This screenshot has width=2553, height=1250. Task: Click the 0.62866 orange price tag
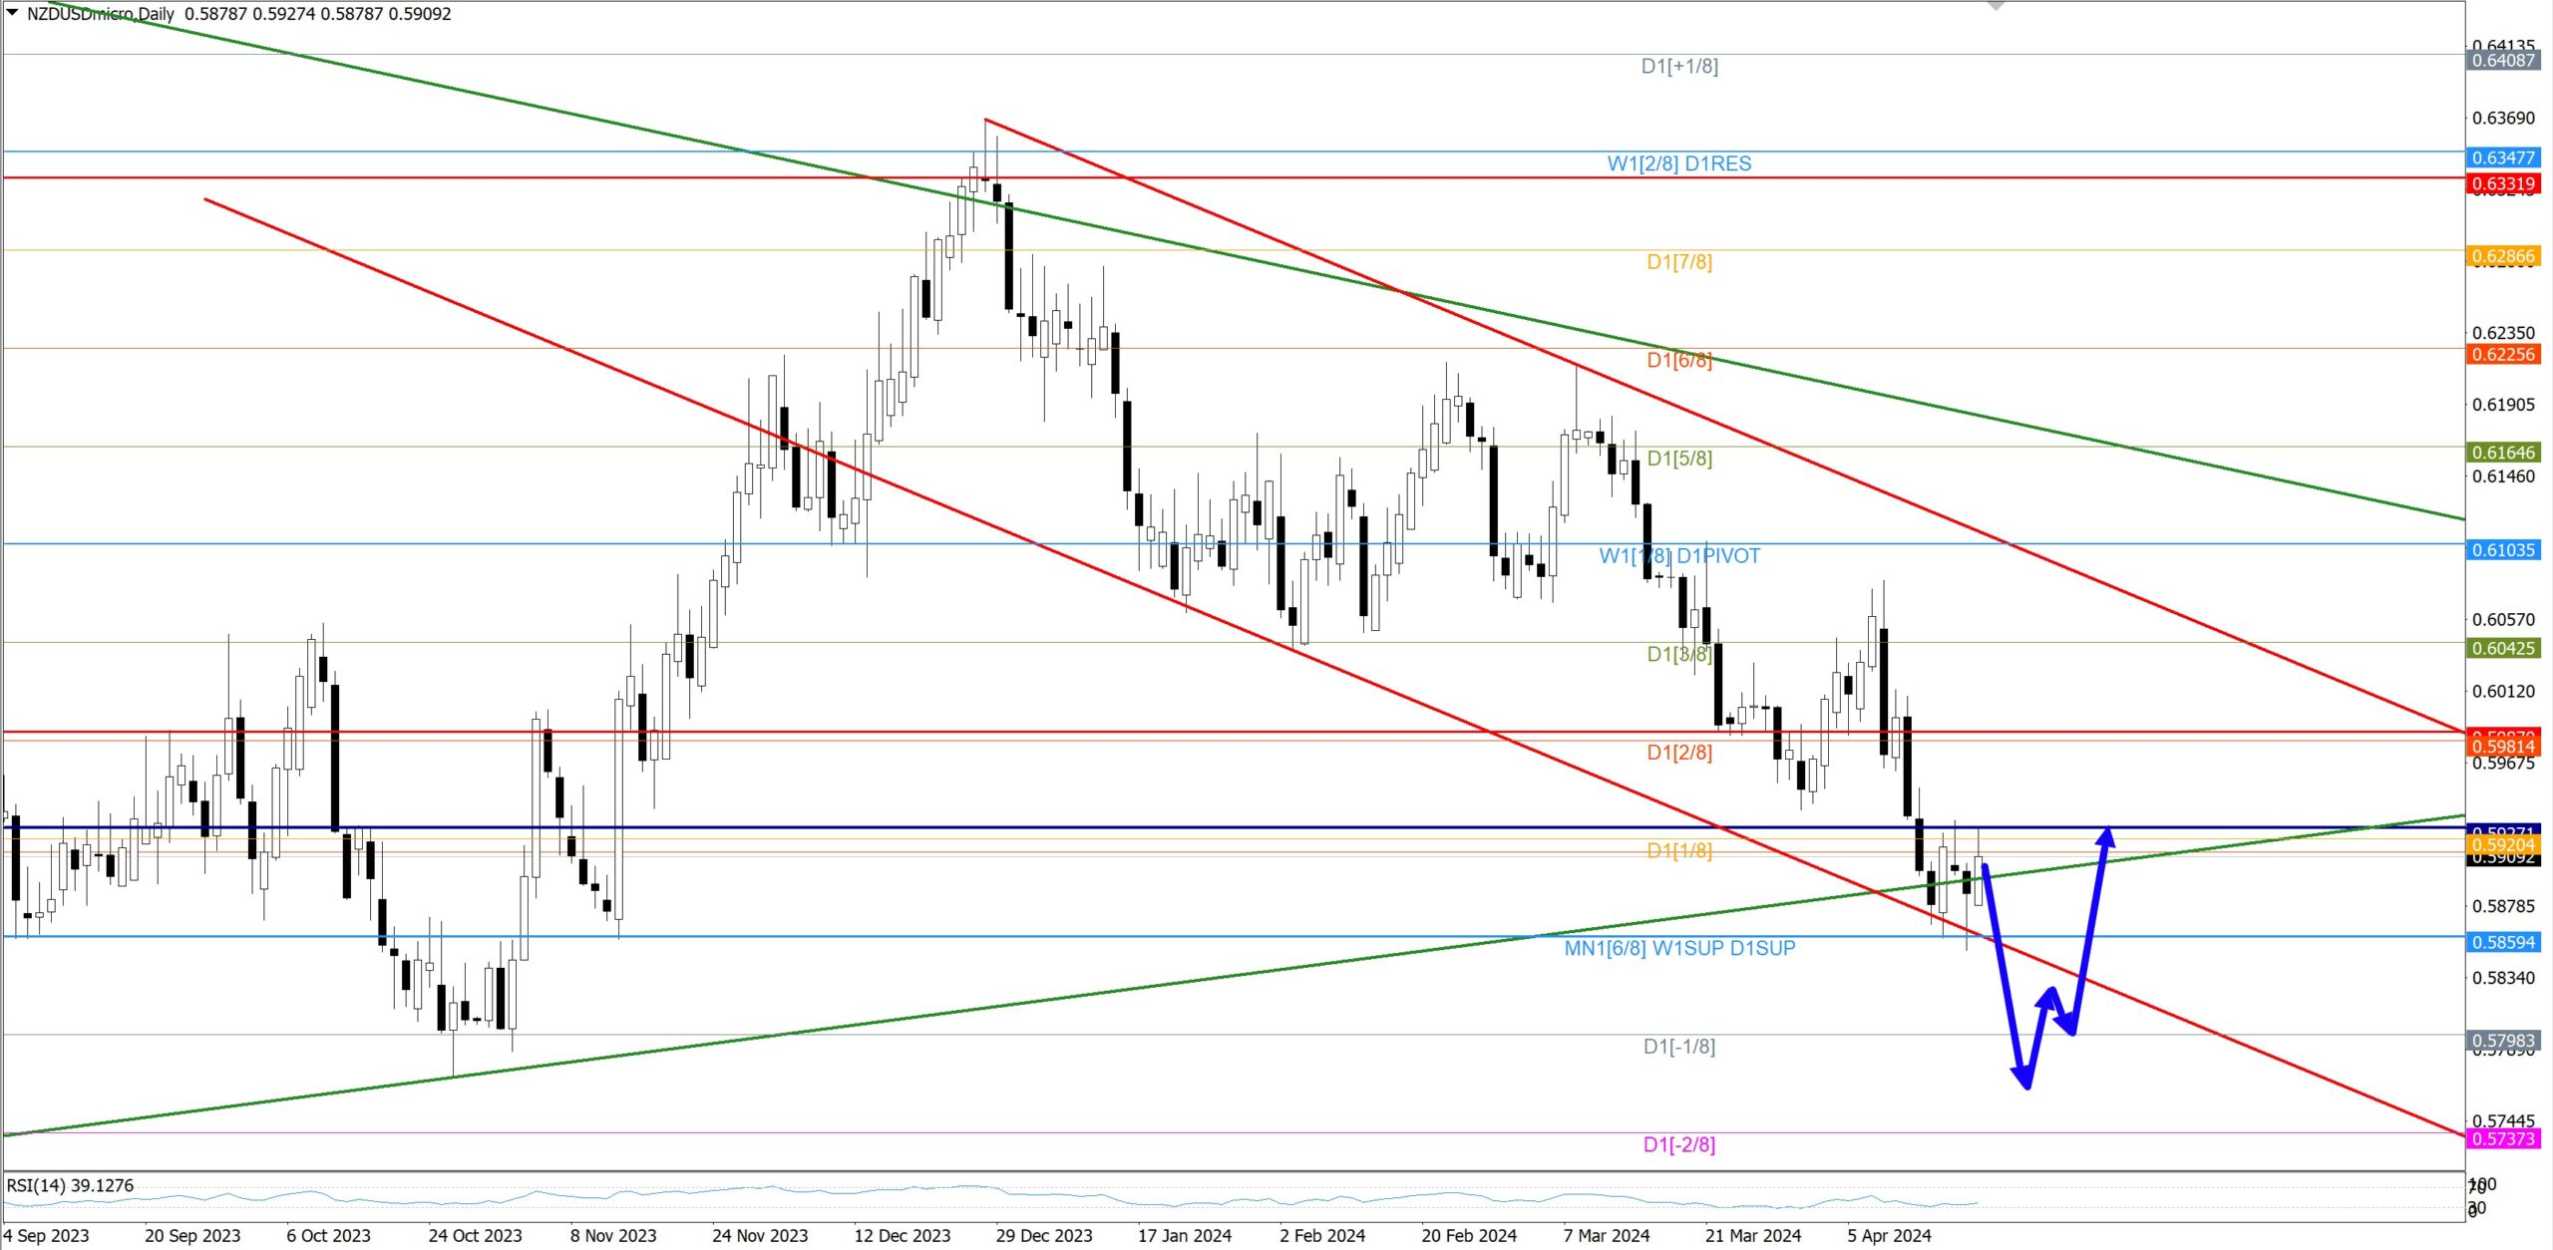(x=2502, y=256)
